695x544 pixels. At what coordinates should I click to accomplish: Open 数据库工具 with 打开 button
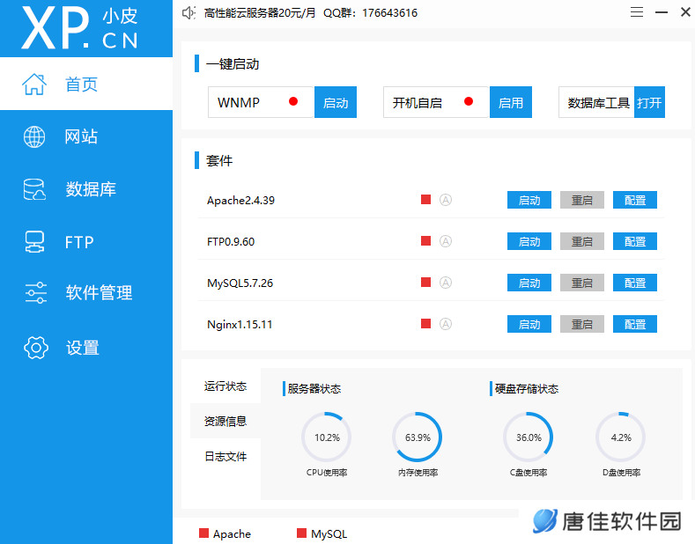(x=649, y=102)
